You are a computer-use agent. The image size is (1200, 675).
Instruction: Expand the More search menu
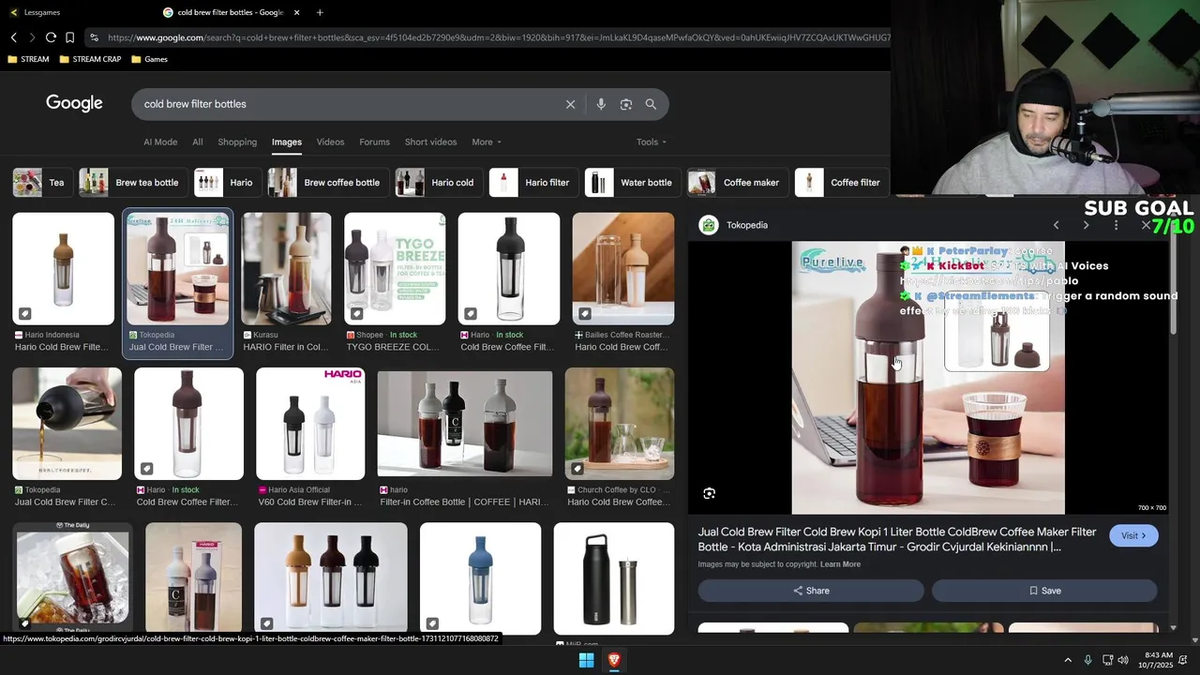coord(487,142)
